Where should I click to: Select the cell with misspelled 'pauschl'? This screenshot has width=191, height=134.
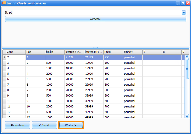(133, 90)
